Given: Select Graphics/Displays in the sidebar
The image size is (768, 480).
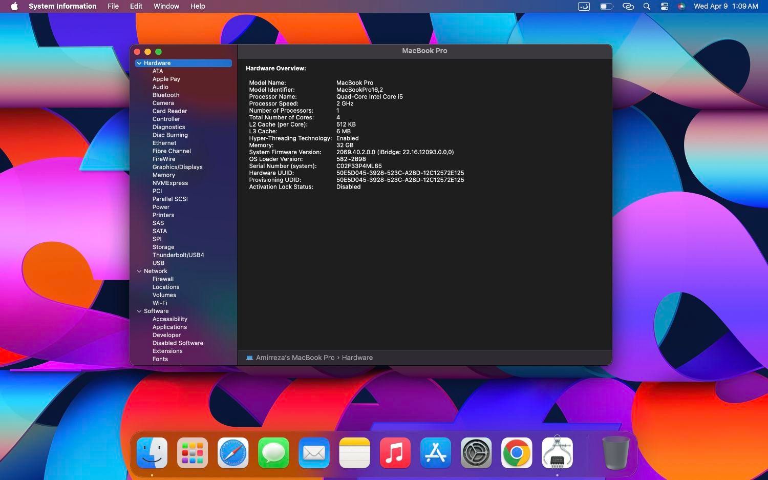Looking at the screenshot, I should coord(178,167).
